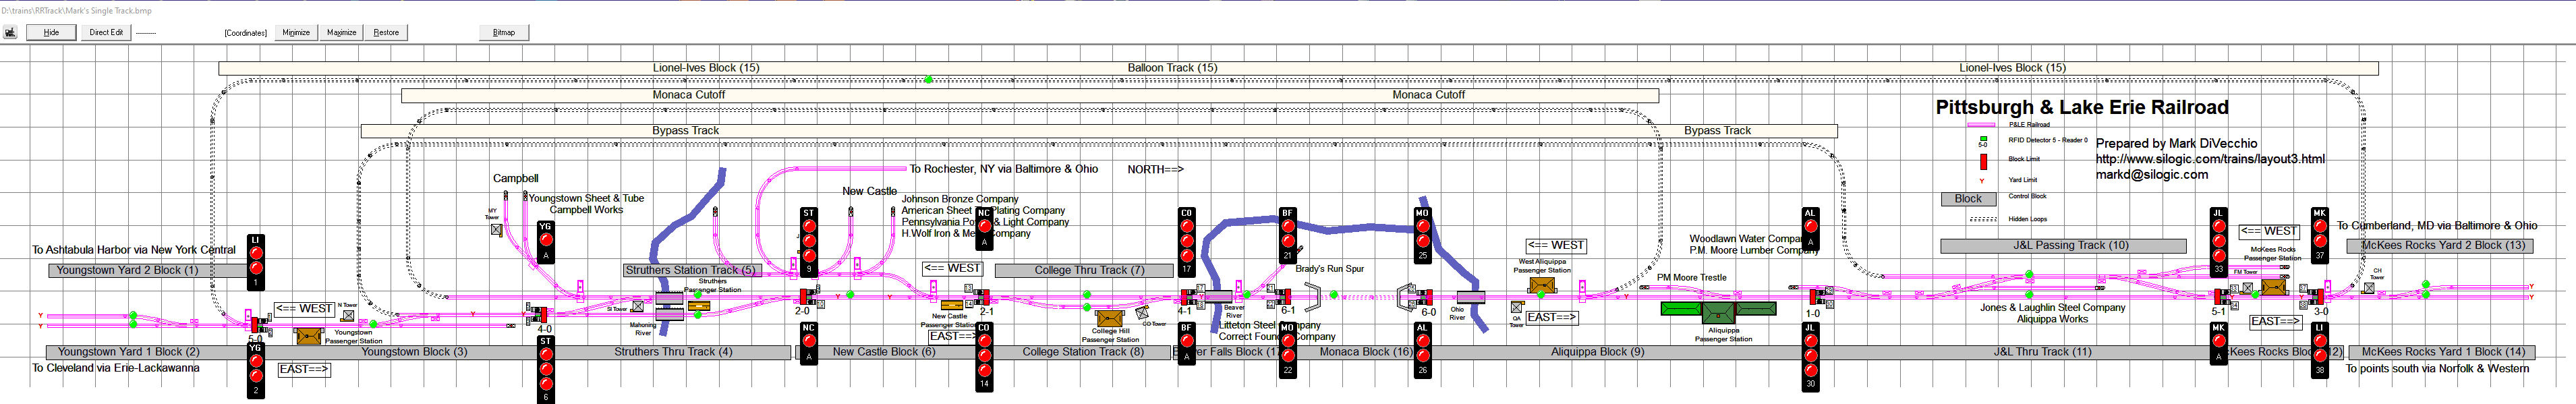This screenshot has width=2576, height=404.
Task: Select the left Monaca Cutoff bar
Action: [x=688, y=95]
